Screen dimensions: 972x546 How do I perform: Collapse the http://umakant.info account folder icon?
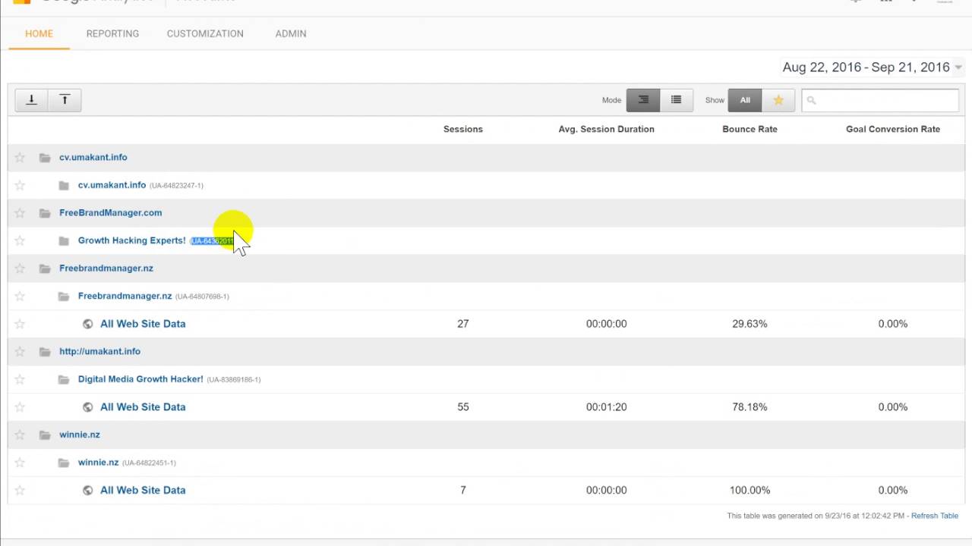pos(45,352)
